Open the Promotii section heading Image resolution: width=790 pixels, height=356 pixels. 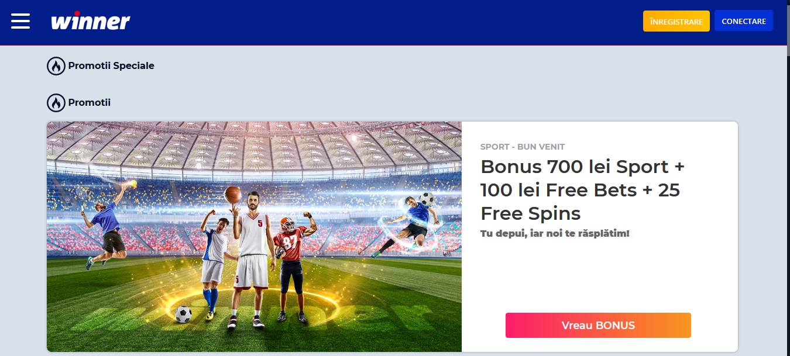coord(90,103)
